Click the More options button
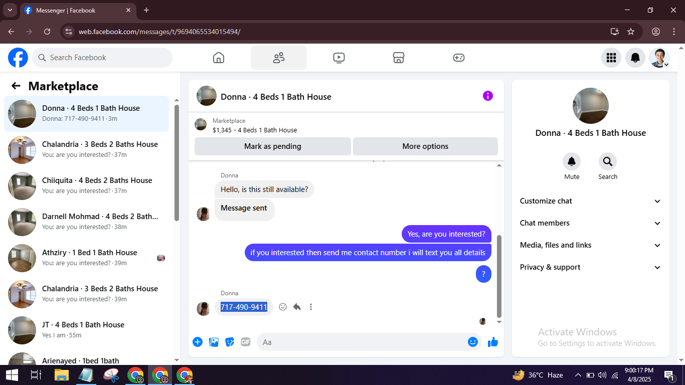This screenshot has height=385, width=685. click(425, 146)
